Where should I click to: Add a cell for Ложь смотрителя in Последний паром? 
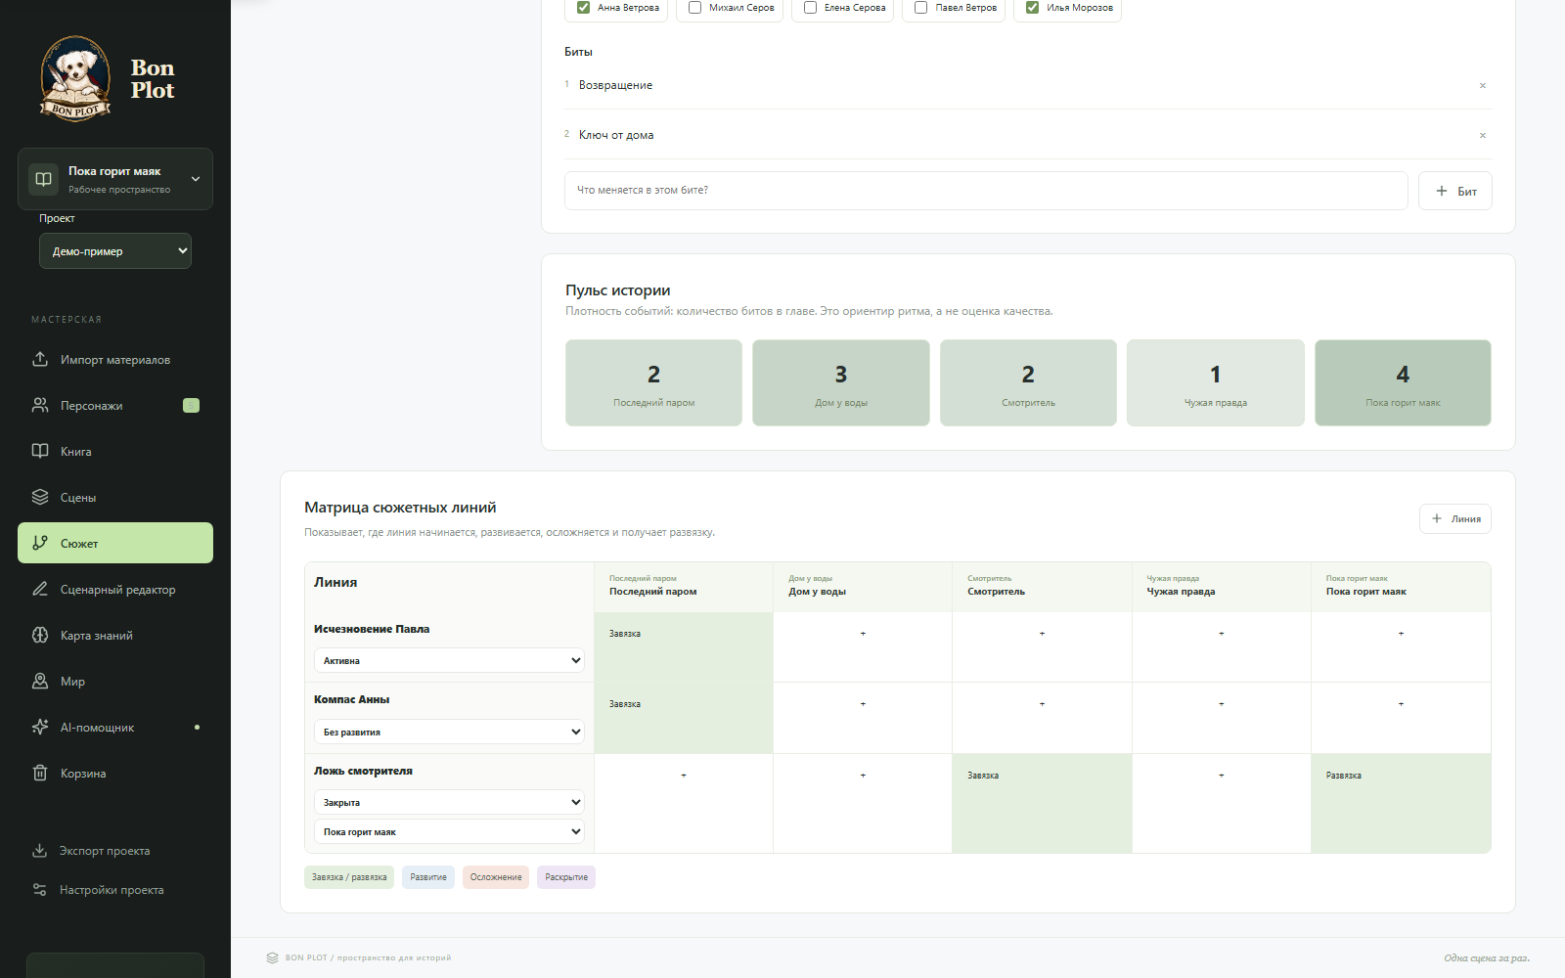(684, 776)
